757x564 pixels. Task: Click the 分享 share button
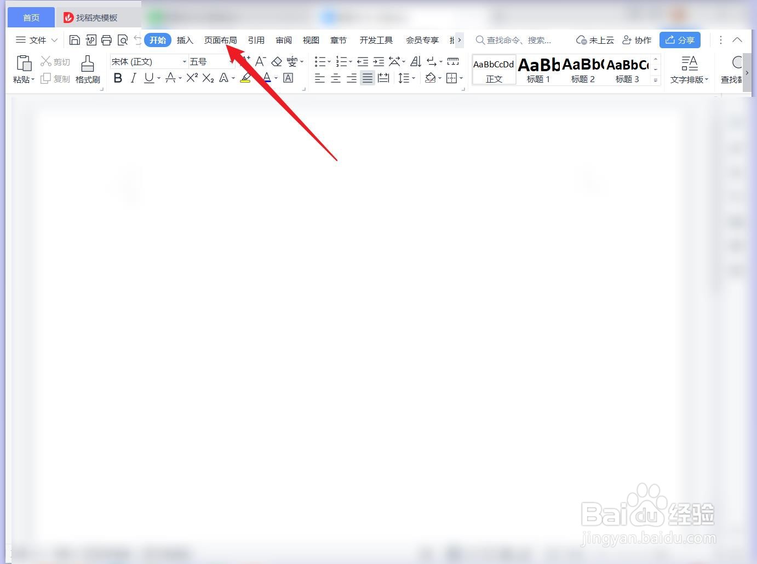[x=680, y=40]
